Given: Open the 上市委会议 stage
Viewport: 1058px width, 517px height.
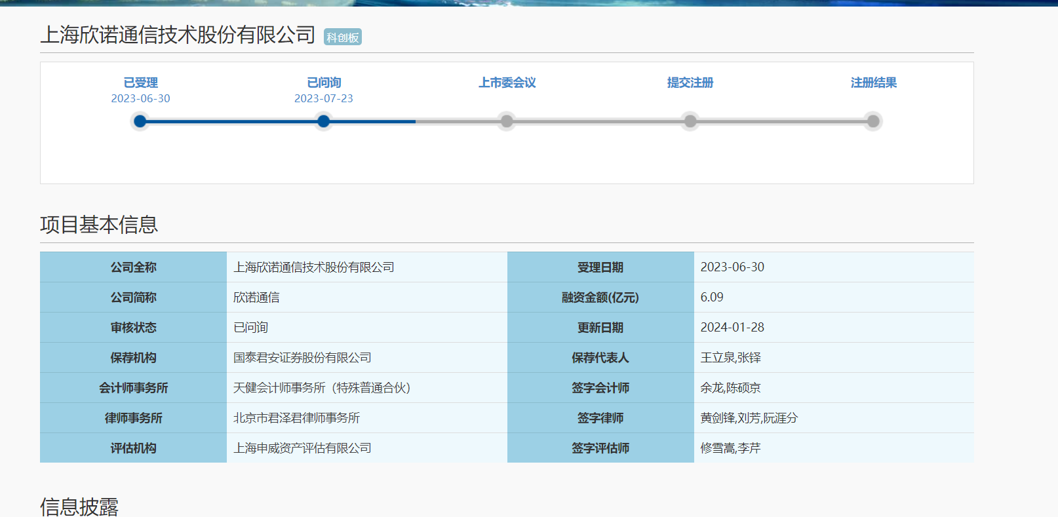Looking at the screenshot, I should click(x=507, y=83).
